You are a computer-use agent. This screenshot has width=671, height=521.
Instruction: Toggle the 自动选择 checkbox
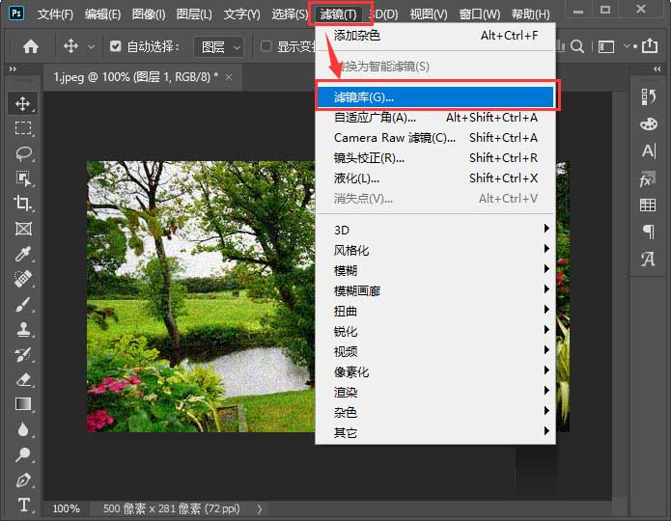coord(116,46)
